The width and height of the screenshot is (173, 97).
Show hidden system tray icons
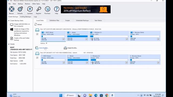138,95
